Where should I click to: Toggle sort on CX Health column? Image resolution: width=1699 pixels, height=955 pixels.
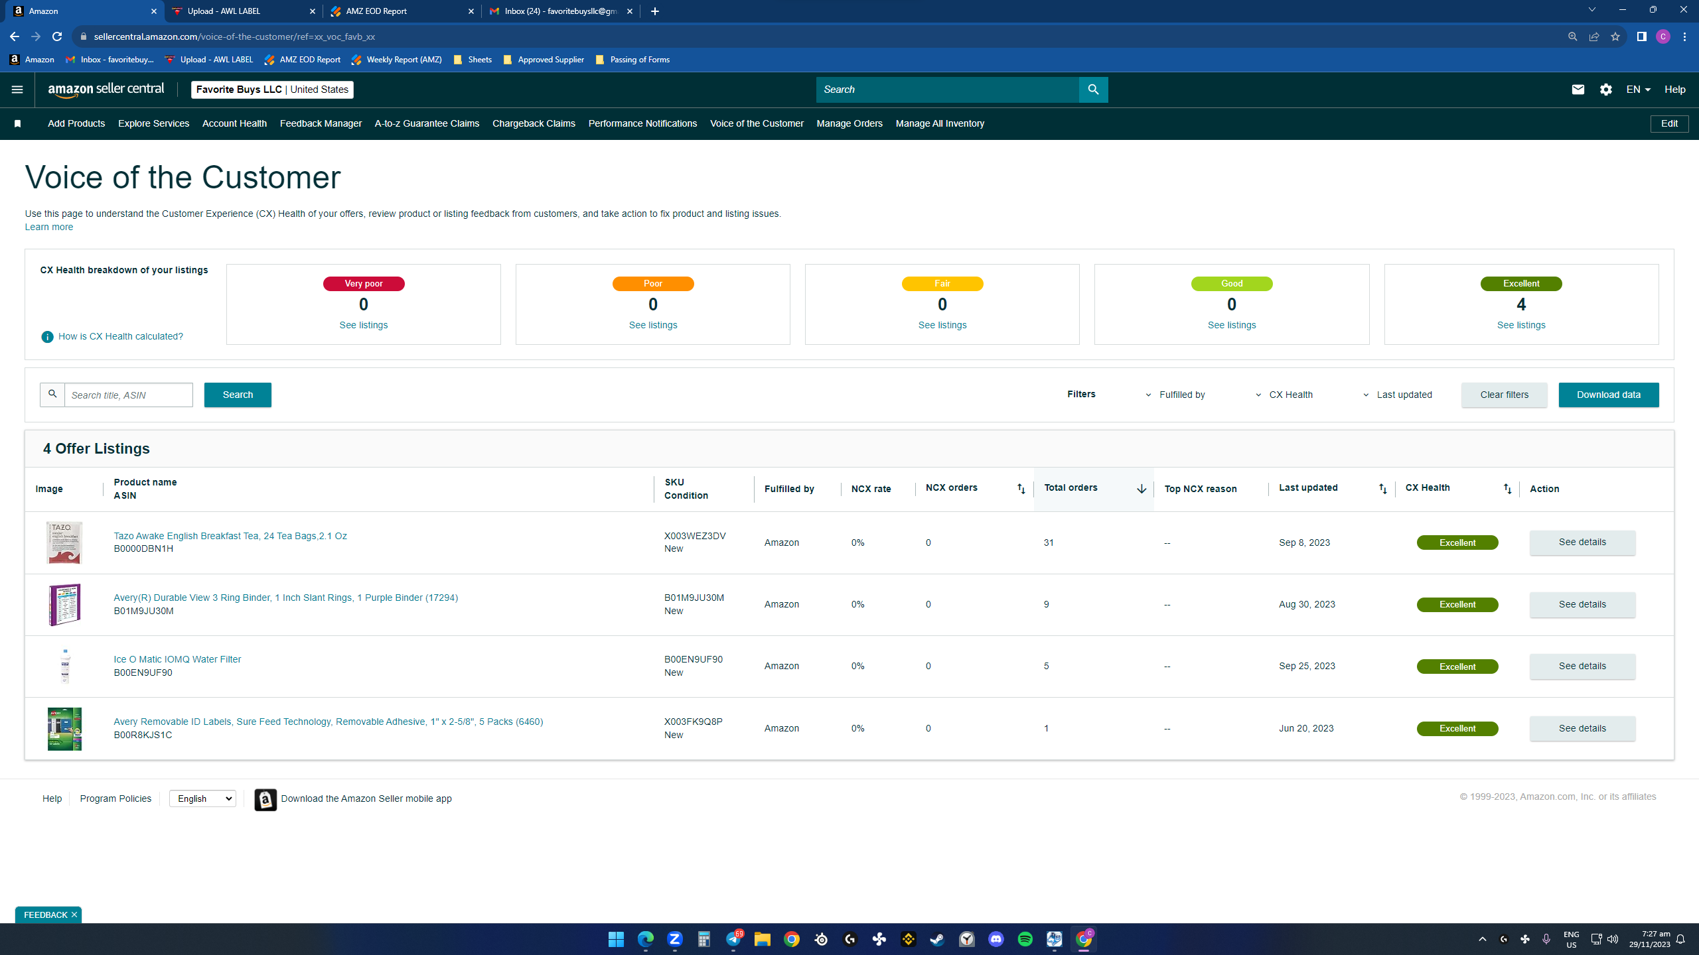[x=1507, y=489]
